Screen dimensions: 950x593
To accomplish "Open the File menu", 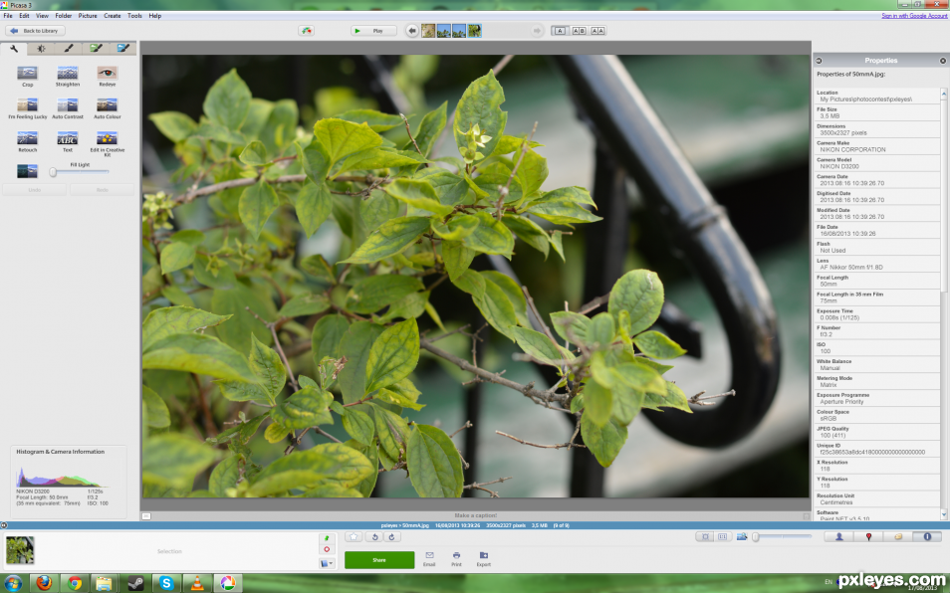I will (8, 16).
